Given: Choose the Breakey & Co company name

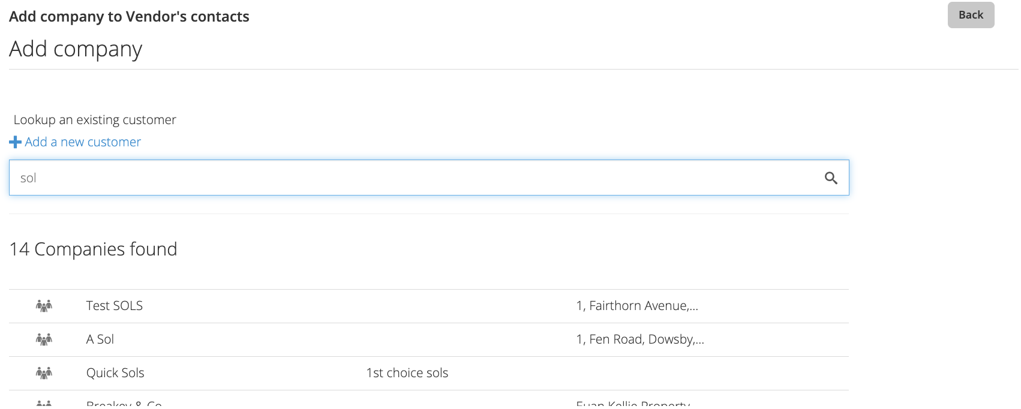Looking at the screenshot, I should point(124,405).
